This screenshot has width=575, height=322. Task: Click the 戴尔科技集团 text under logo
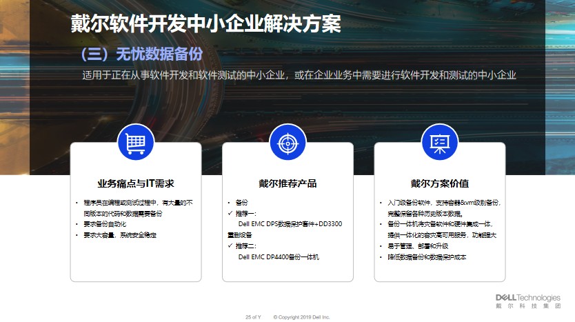coord(528,306)
